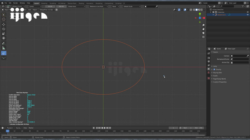This screenshot has width=250, height=140.
Task: Open the World properties tab
Action: 209,72
